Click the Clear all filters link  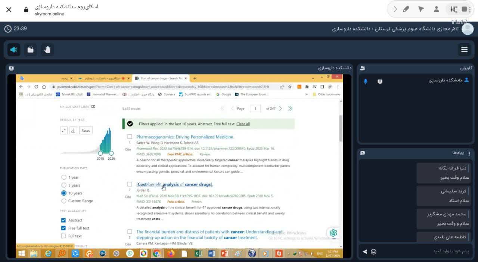(x=243, y=124)
